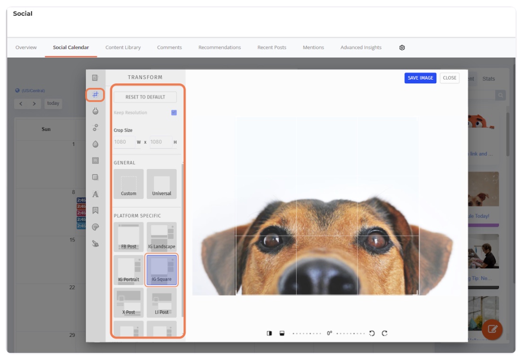
Task: Click RESET TO DEFAULT button
Action: pyautogui.click(x=145, y=97)
